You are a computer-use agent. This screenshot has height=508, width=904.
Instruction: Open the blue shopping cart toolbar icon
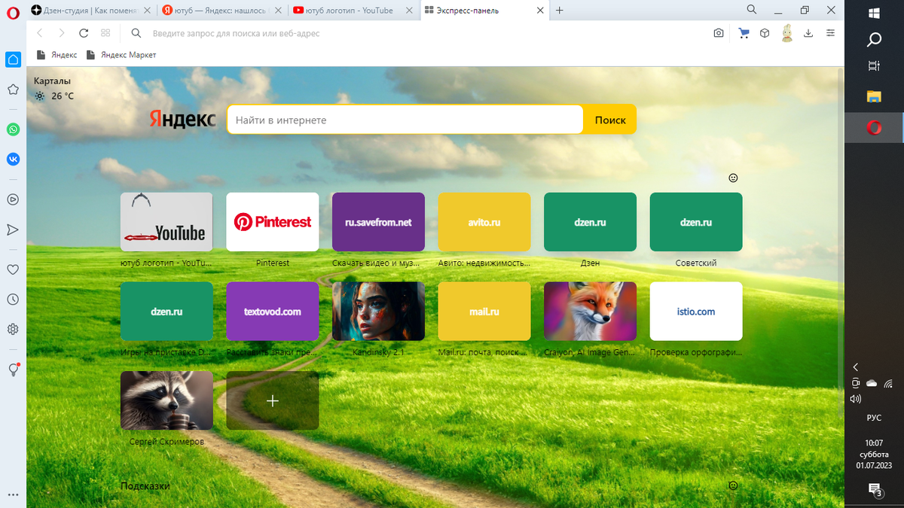tap(744, 33)
